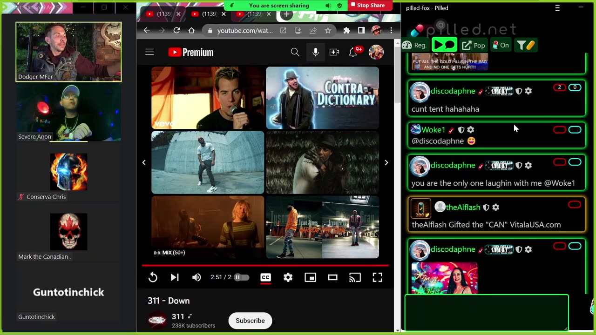Open the MIX (50+) suggested playlist thumbnail
This screenshot has height=335, width=596.
(x=208, y=227)
